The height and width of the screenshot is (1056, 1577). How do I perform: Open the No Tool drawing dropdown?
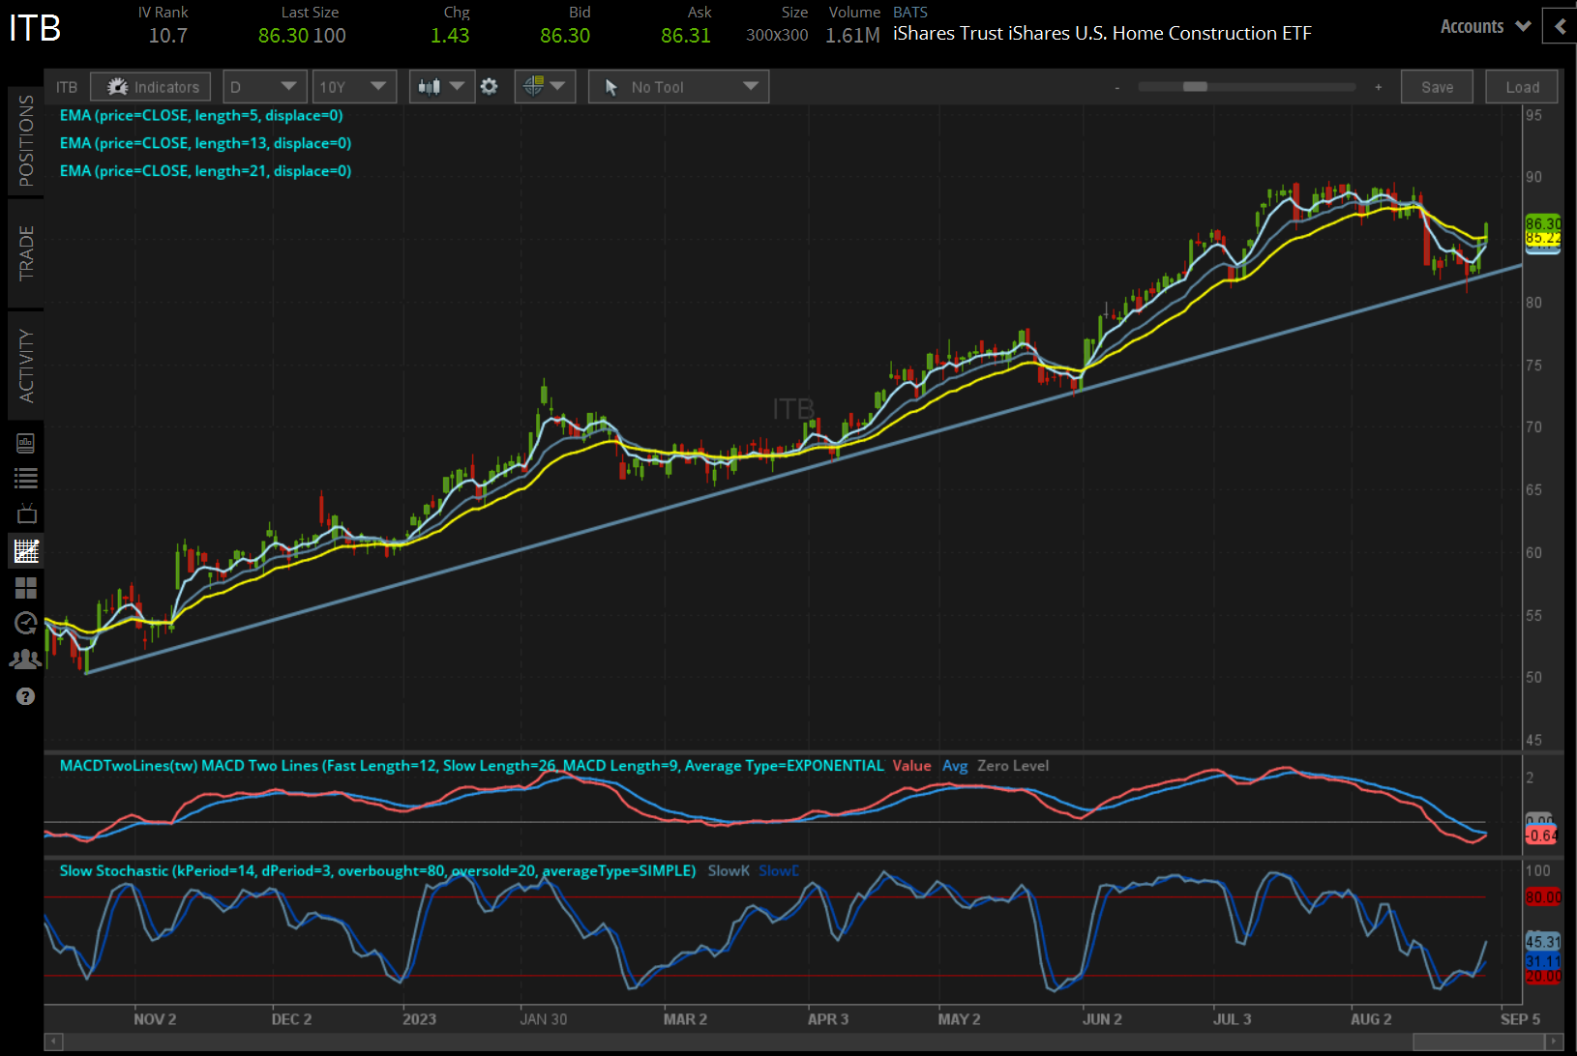tap(678, 87)
